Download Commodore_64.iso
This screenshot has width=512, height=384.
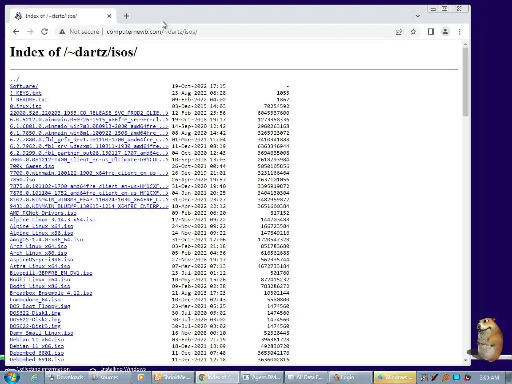35,300
